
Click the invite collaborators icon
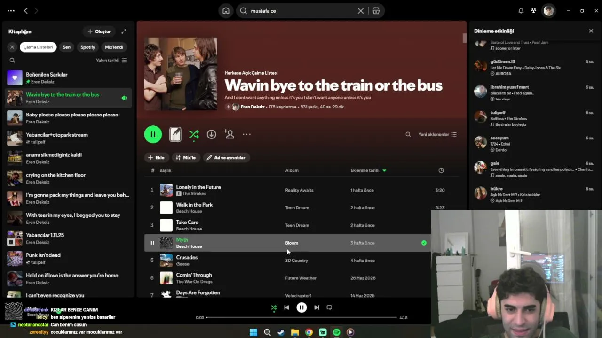point(230,134)
